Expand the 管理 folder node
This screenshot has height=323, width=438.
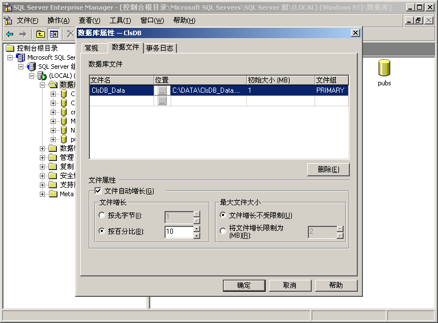point(42,158)
